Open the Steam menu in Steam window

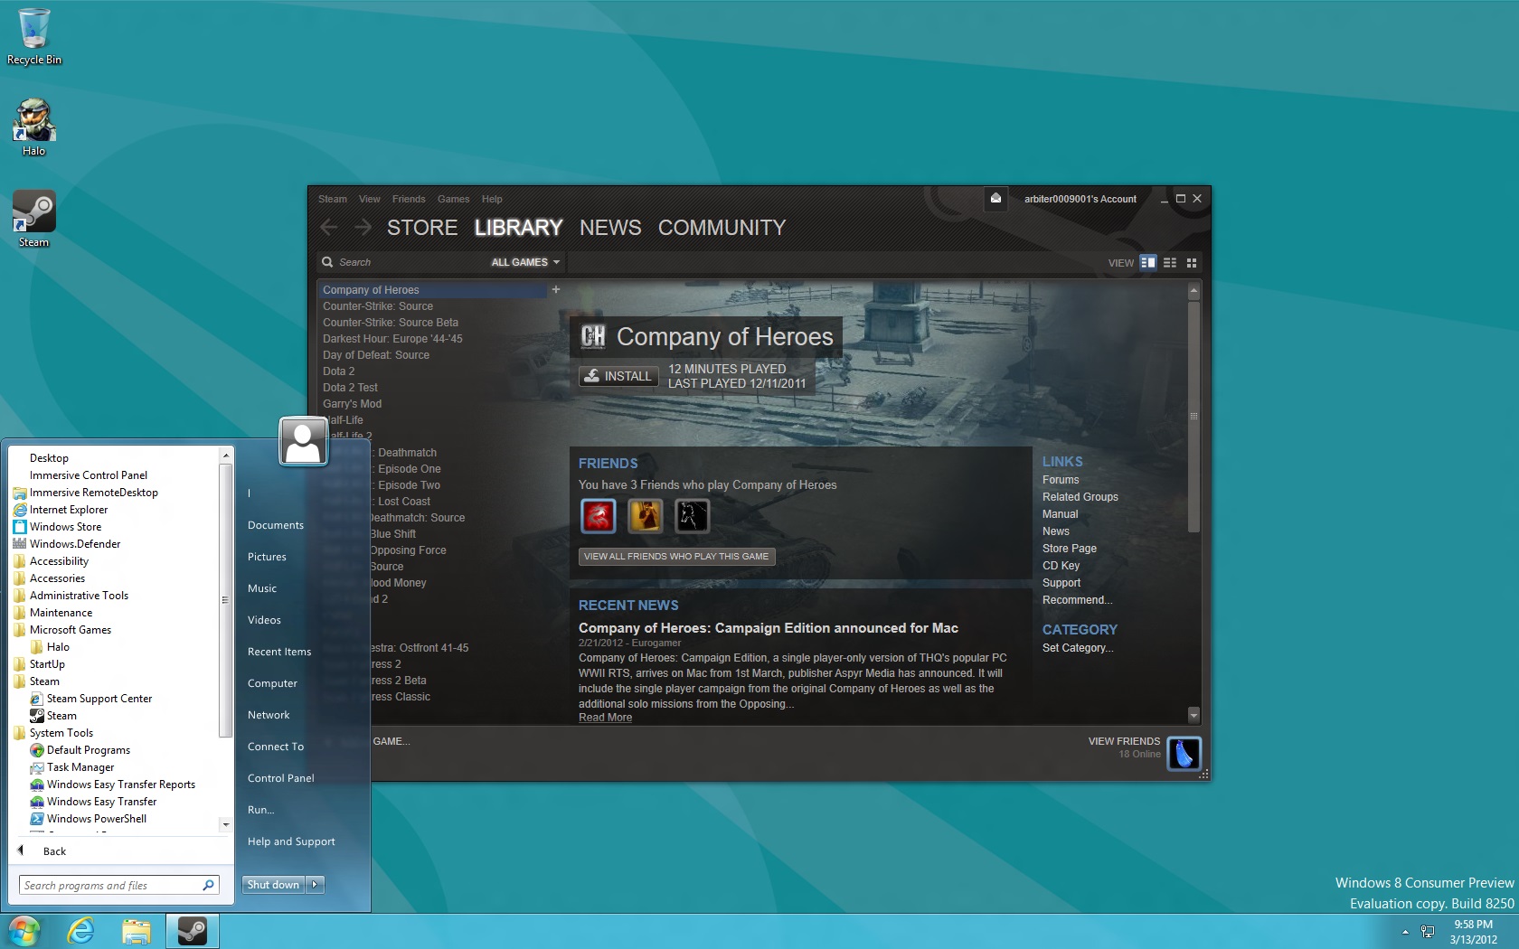[x=332, y=199]
